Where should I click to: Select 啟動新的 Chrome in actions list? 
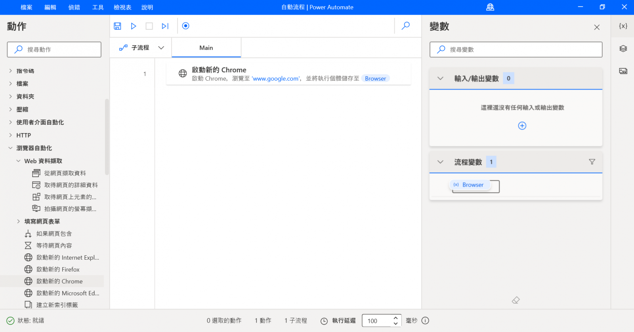[54, 281]
